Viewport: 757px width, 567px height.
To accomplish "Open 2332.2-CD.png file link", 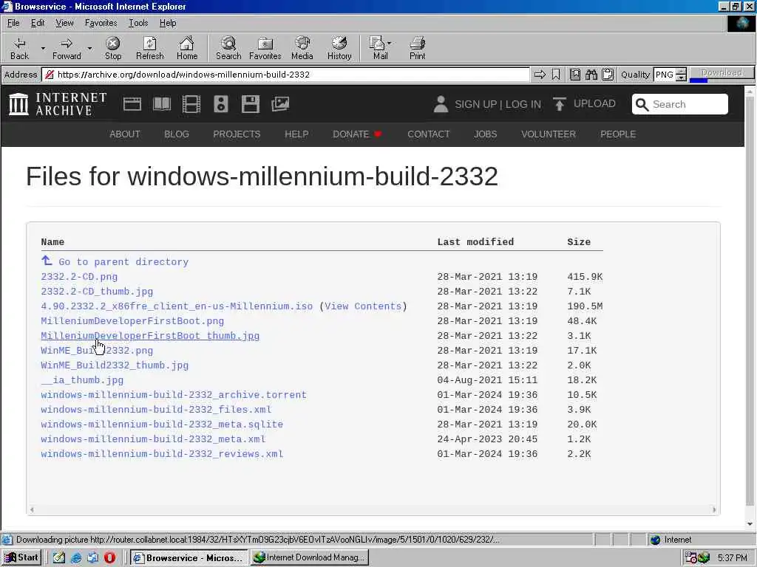I will [79, 277].
